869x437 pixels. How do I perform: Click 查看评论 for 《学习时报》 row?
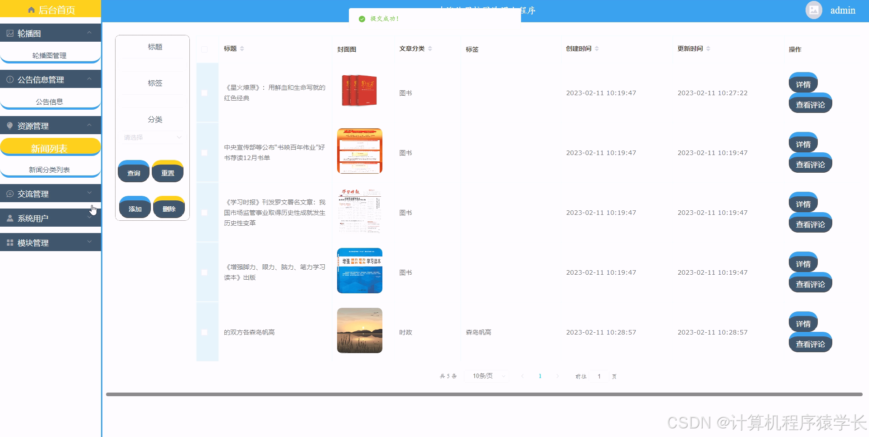tap(811, 223)
